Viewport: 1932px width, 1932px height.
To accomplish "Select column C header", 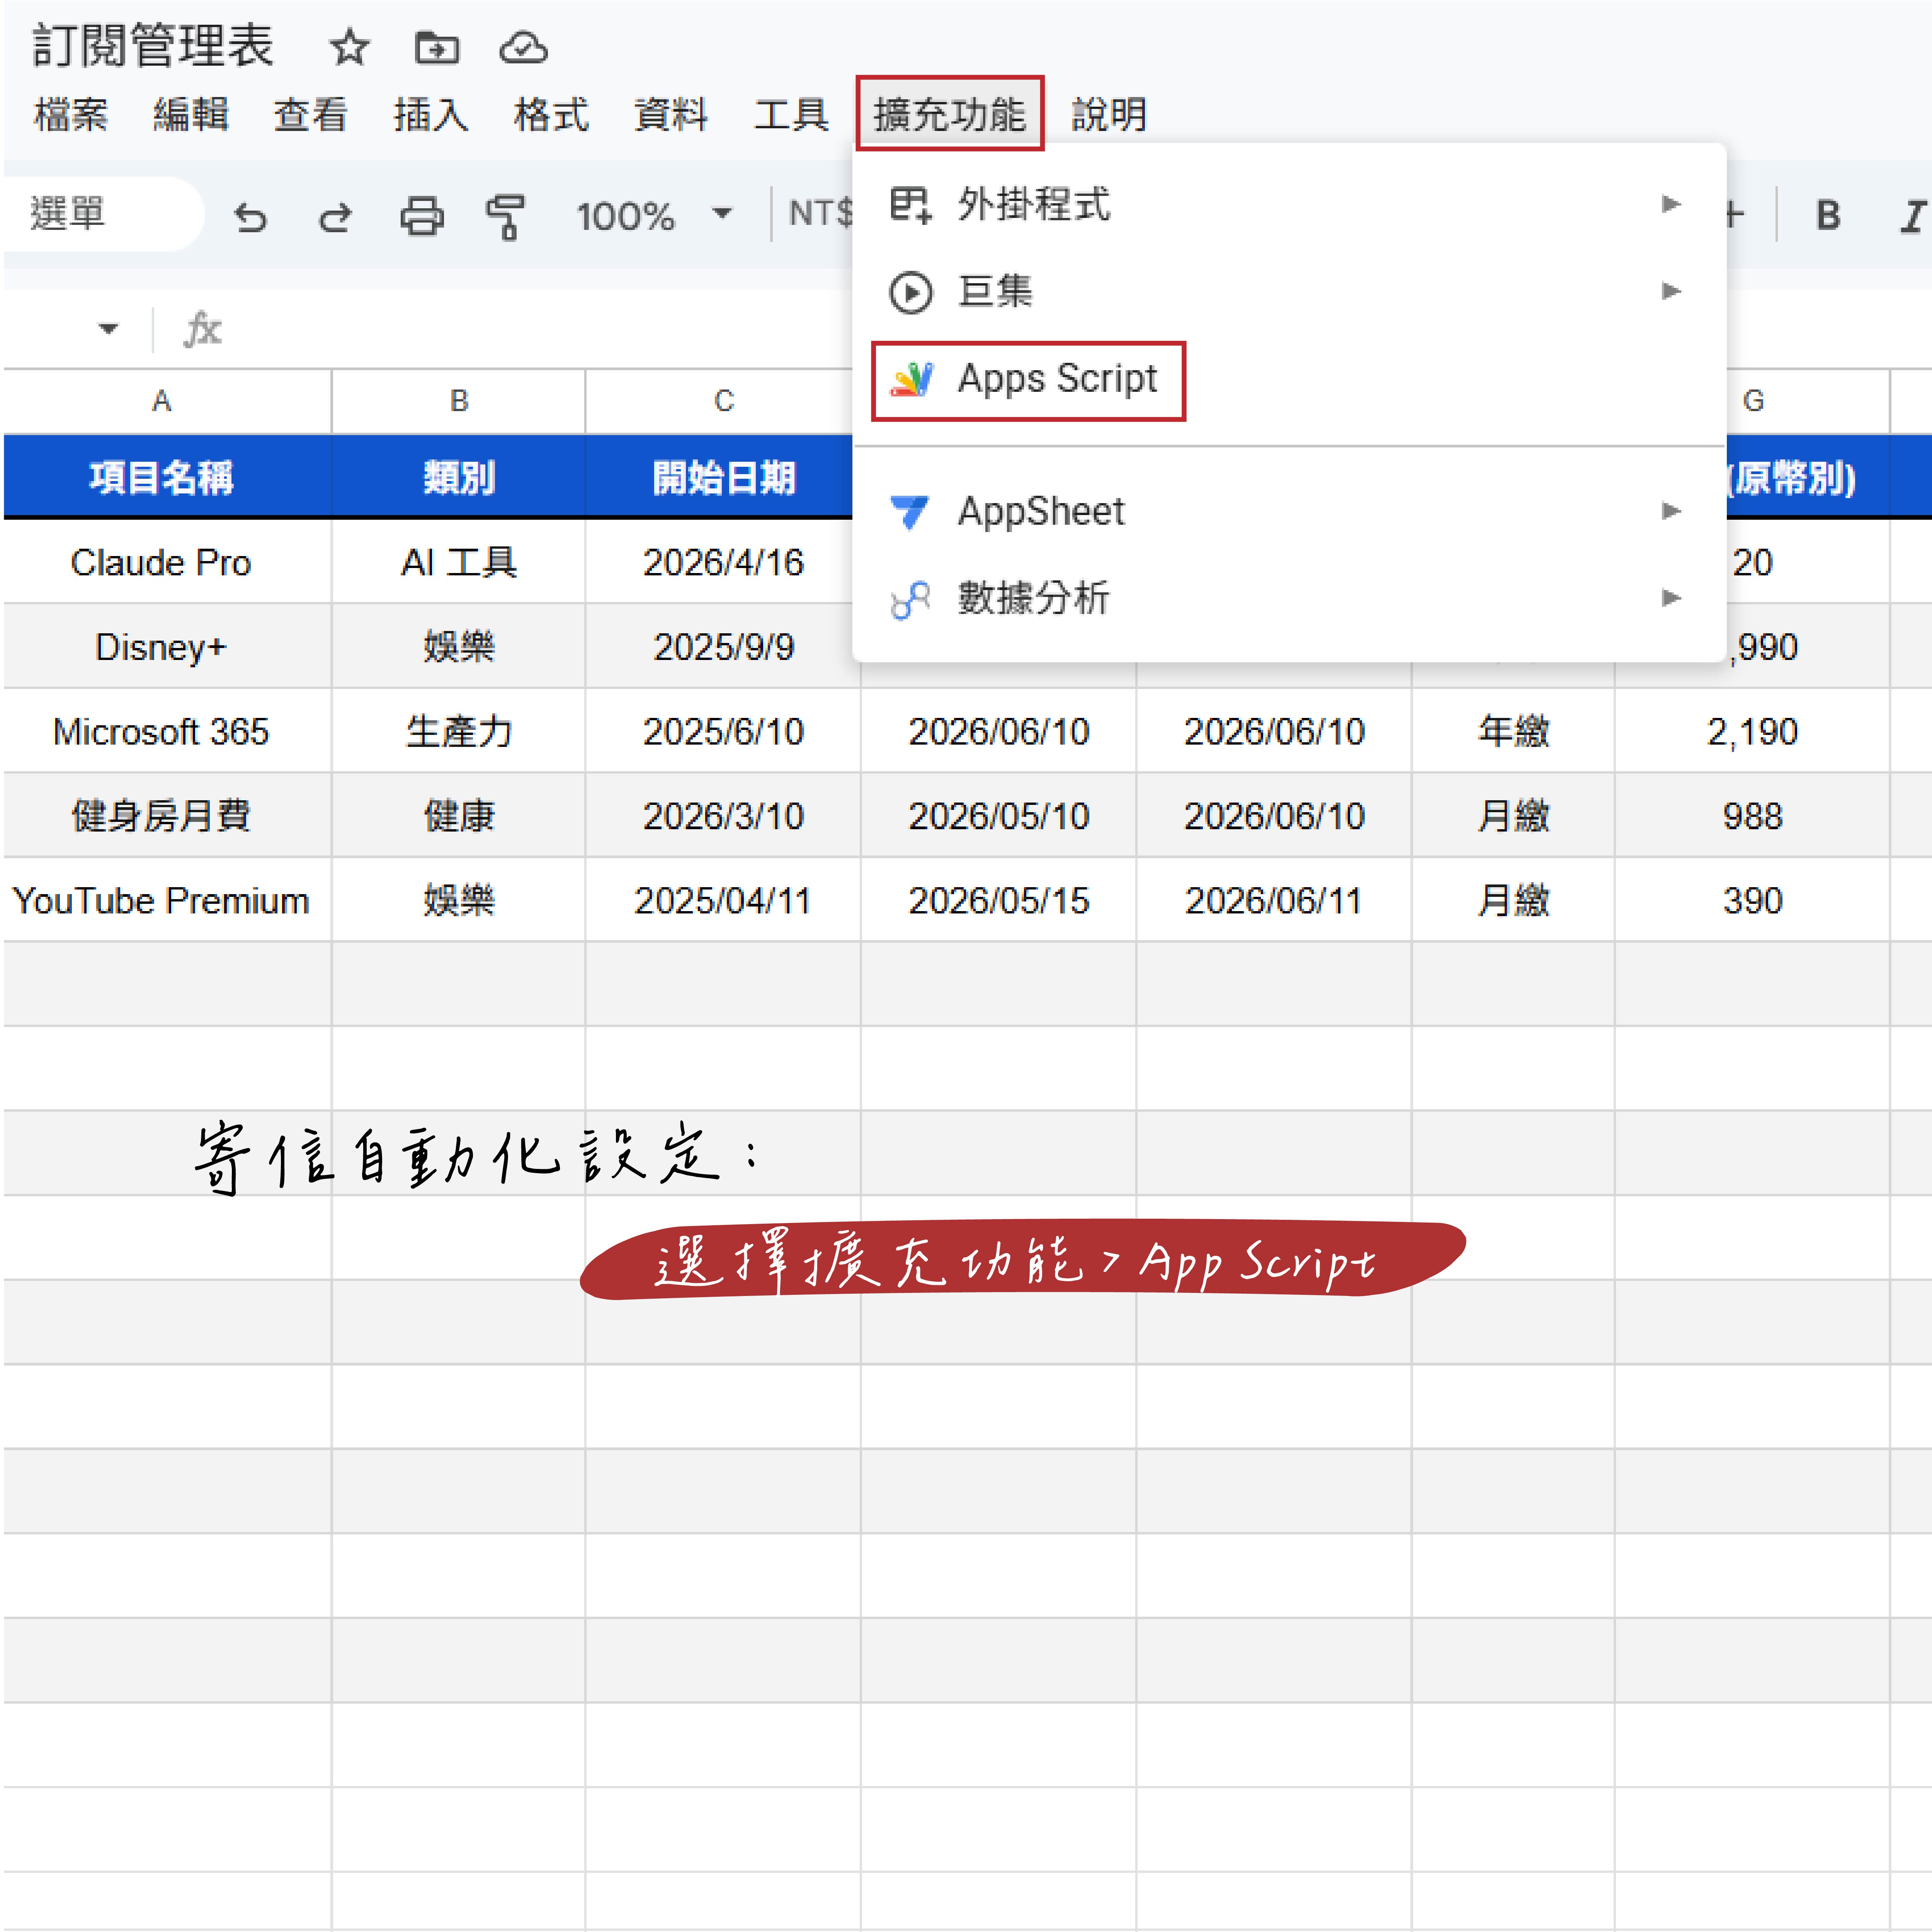I will pyautogui.click(x=723, y=401).
